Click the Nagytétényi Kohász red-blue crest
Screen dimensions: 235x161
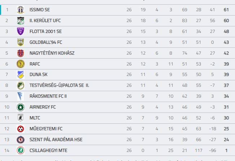[x=21, y=53]
